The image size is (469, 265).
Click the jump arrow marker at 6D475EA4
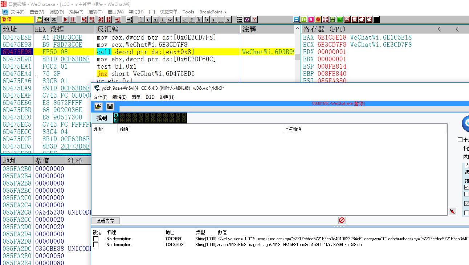(x=37, y=74)
